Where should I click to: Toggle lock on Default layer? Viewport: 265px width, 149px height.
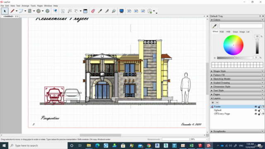(259, 111)
